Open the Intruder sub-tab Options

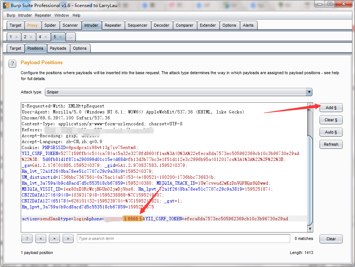coord(80,48)
